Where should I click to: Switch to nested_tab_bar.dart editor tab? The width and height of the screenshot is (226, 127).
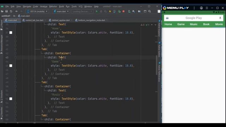tap(34, 20)
